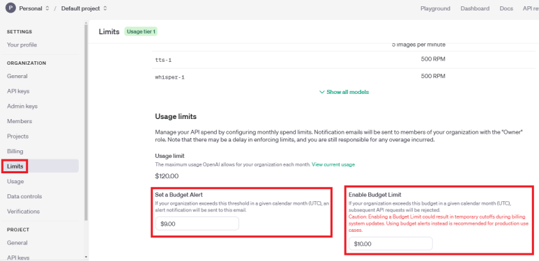Image resolution: width=539 pixels, height=261 pixels.
Task: Click the Budget Alert amount field
Action: tap(197, 223)
